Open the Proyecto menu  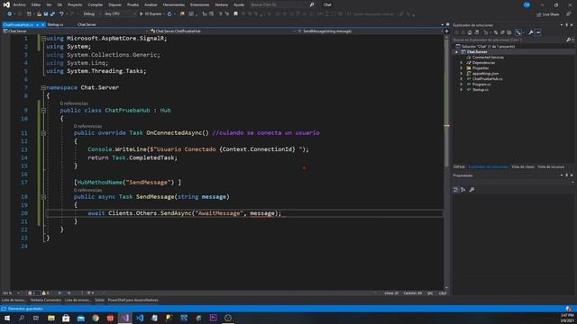coord(75,4)
